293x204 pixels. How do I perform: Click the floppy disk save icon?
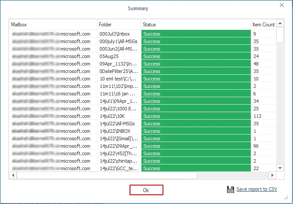(x=231, y=189)
